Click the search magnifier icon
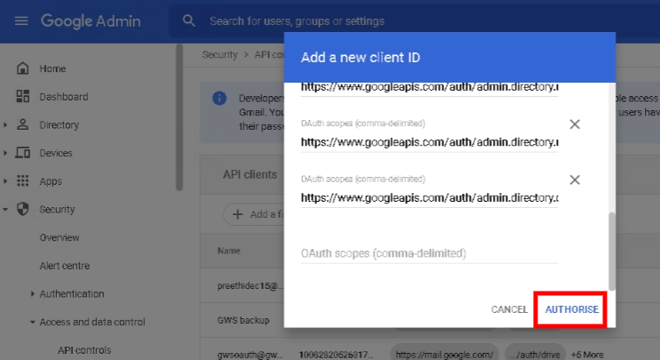 coord(189,20)
